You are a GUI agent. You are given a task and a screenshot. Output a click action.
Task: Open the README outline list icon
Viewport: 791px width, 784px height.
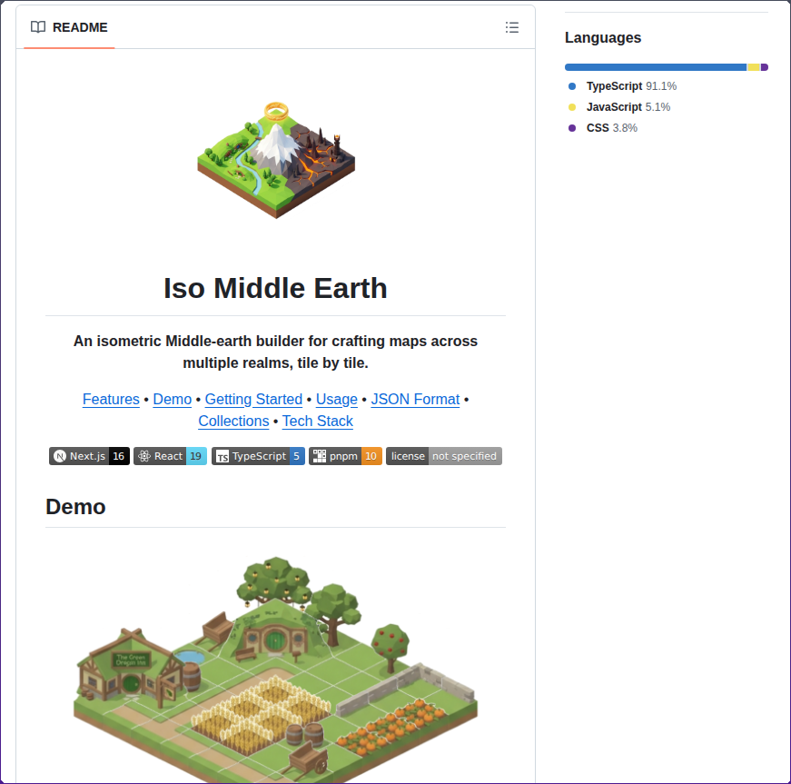click(511, 27)
